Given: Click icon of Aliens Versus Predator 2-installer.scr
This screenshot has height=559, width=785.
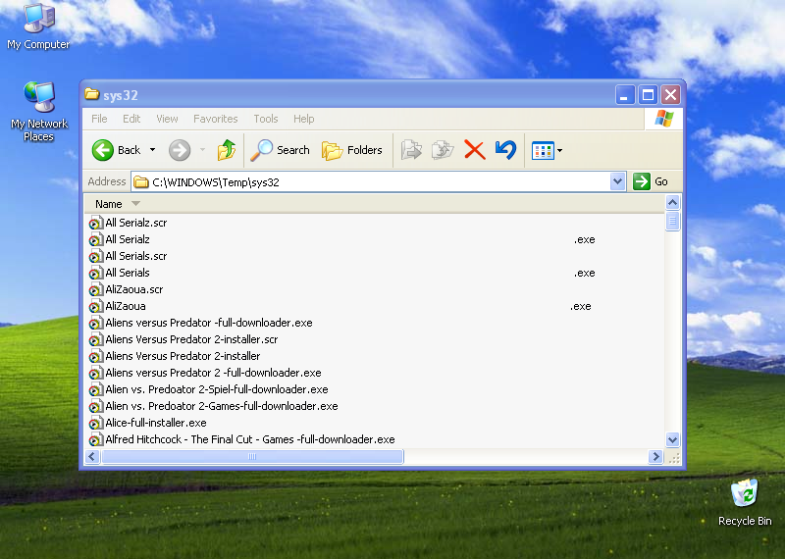Looking at the screenshot, I should click(95, 339).
